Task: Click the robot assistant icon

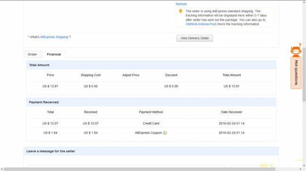Action: pos(296,51)
